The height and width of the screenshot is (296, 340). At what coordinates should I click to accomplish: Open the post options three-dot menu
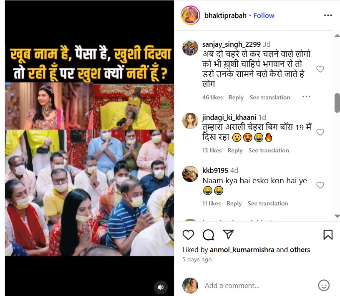[328, 15]
